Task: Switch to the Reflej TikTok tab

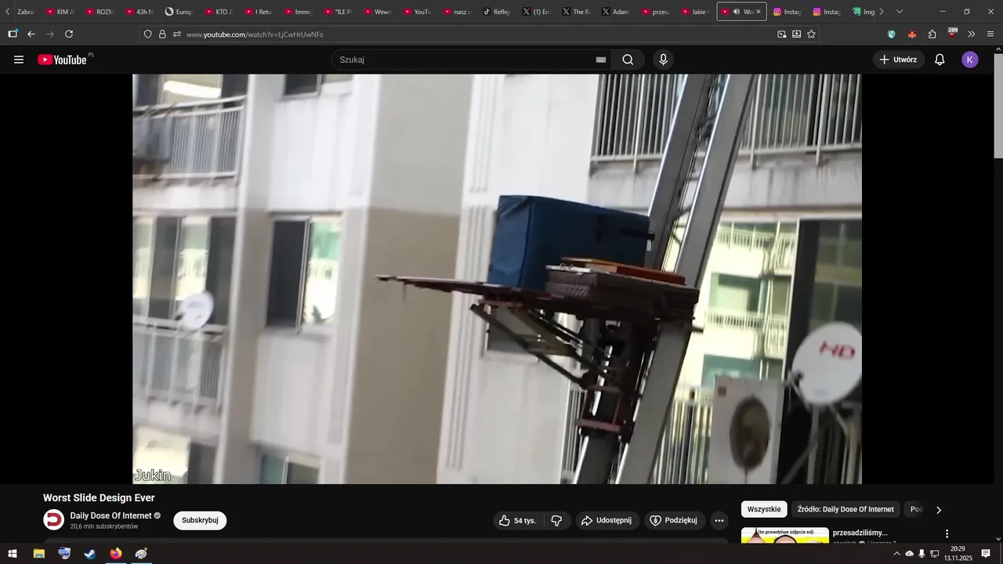Action: (x=497, y=12)
